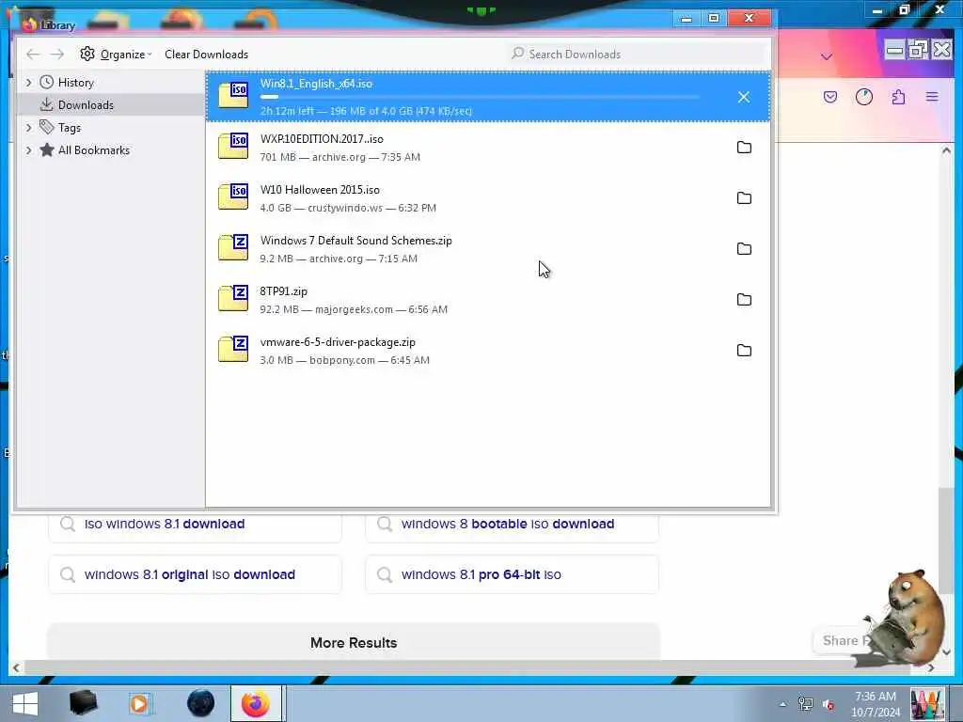
Task: Open containing folder for W10 Halloween 2015.iso
Action: 744,197
